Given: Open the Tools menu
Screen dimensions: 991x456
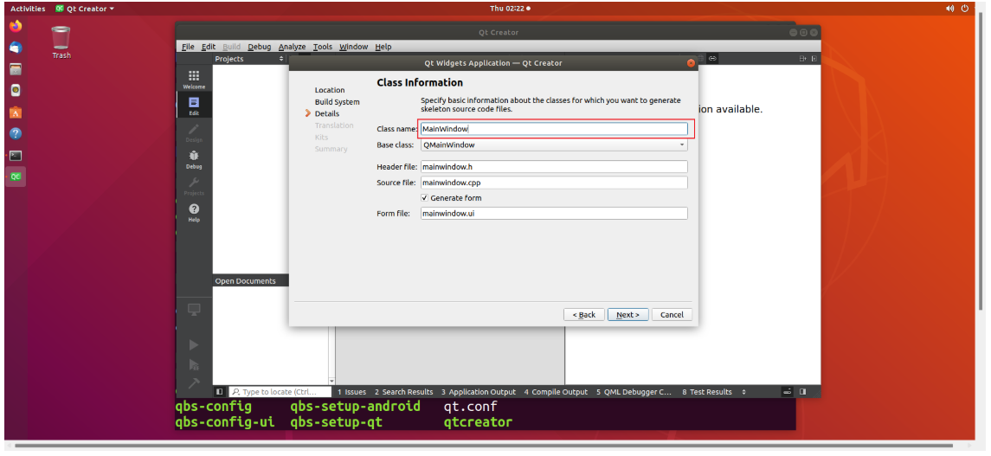Looking at the screenshot, I should click(322, 47).
